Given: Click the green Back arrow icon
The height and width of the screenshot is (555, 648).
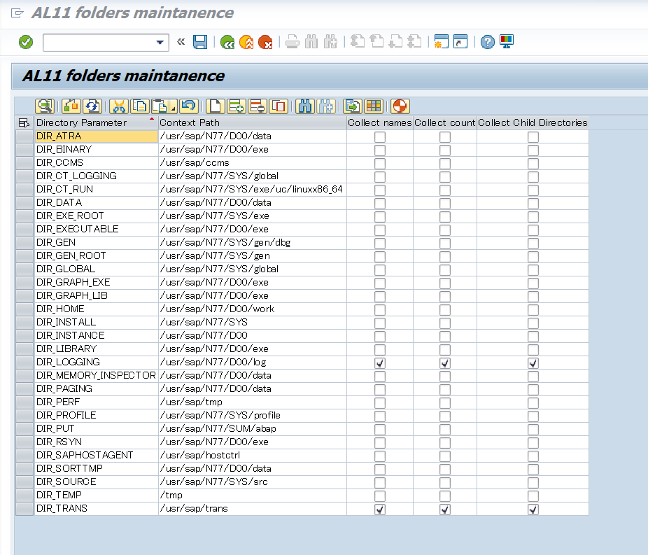Looking at the screenshot, I should point(227,43).
